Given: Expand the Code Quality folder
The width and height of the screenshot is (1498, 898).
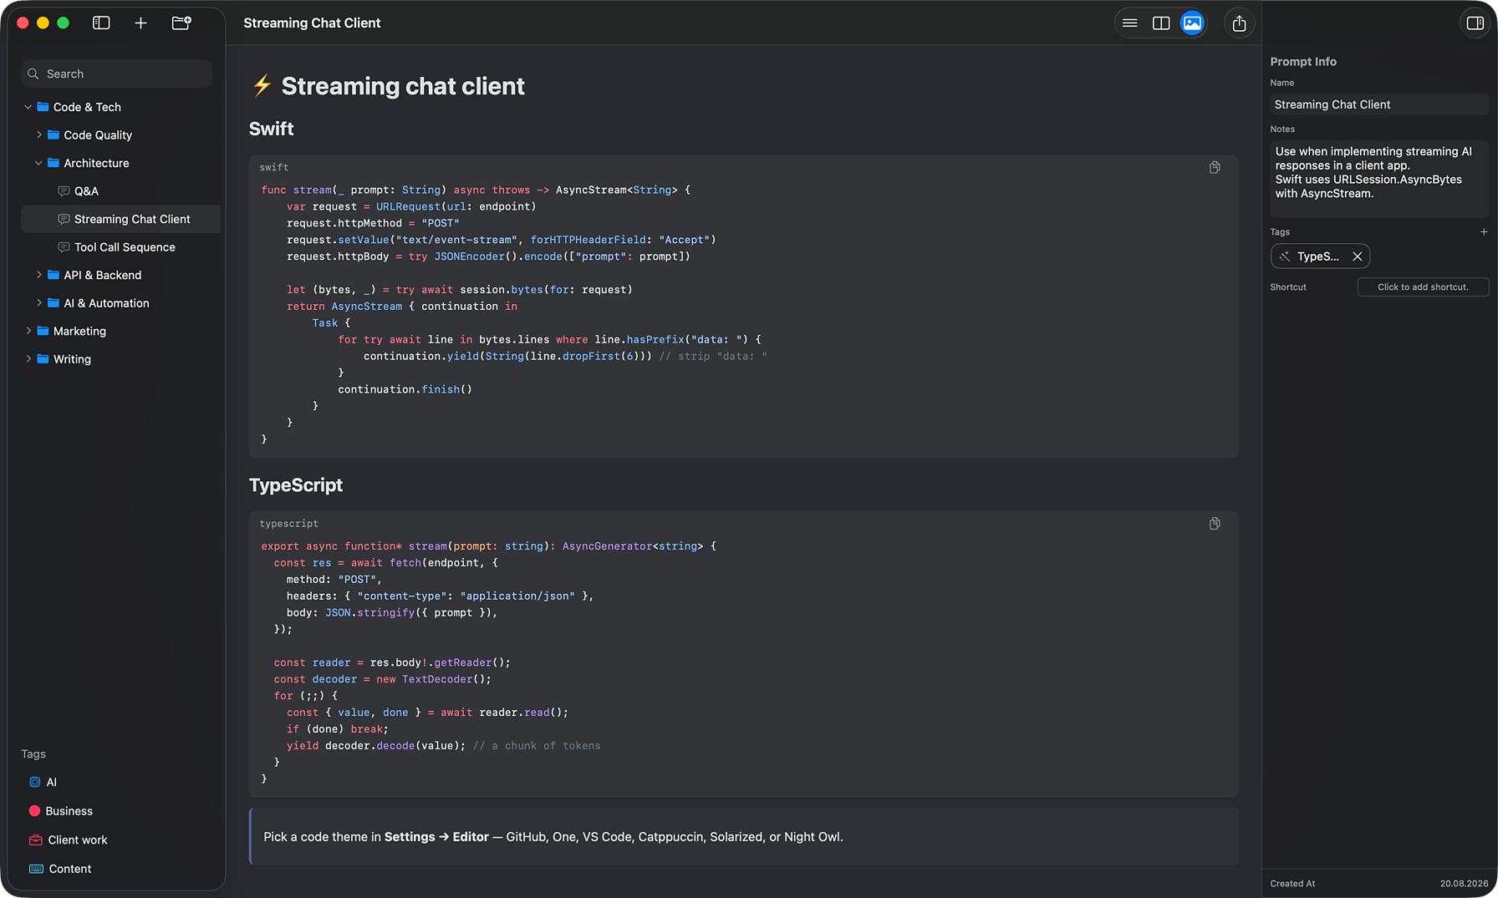Looking at the screenshot, I should click(x=38, y=134).
